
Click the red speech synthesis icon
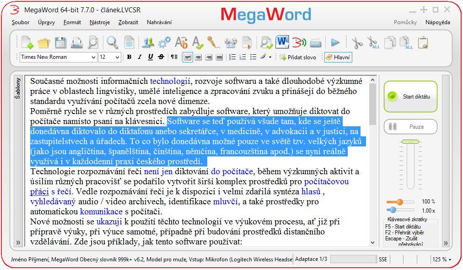(x=299, y=43)
